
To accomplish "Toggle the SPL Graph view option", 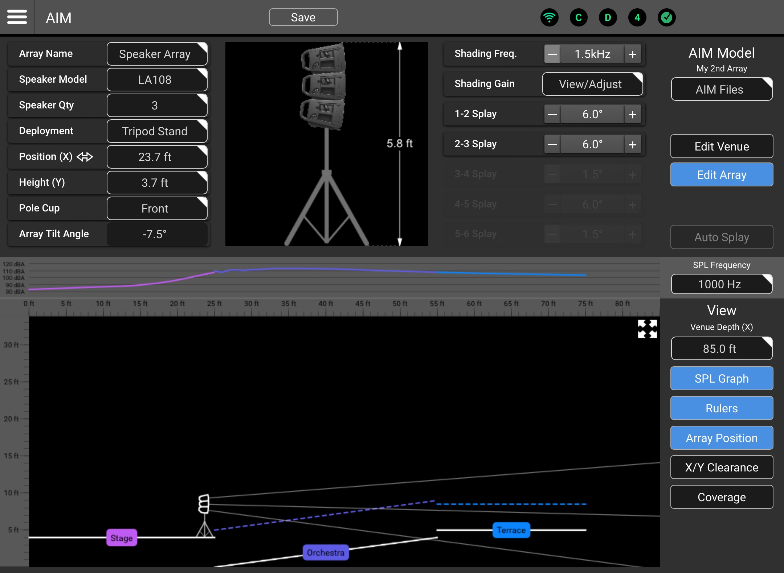I will click(721, 378).
